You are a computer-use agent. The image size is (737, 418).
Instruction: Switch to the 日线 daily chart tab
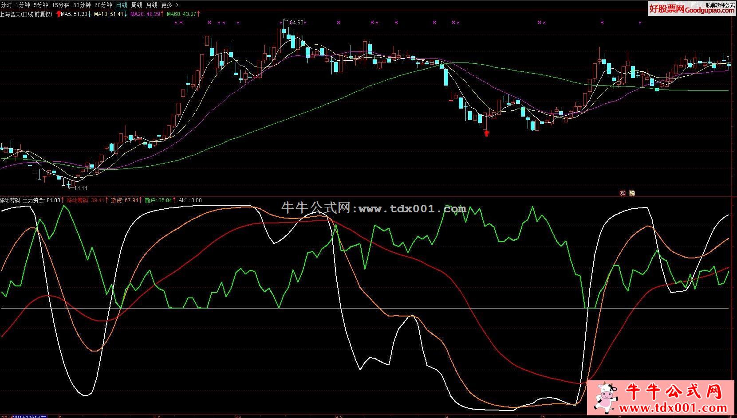tap(121, 5)
